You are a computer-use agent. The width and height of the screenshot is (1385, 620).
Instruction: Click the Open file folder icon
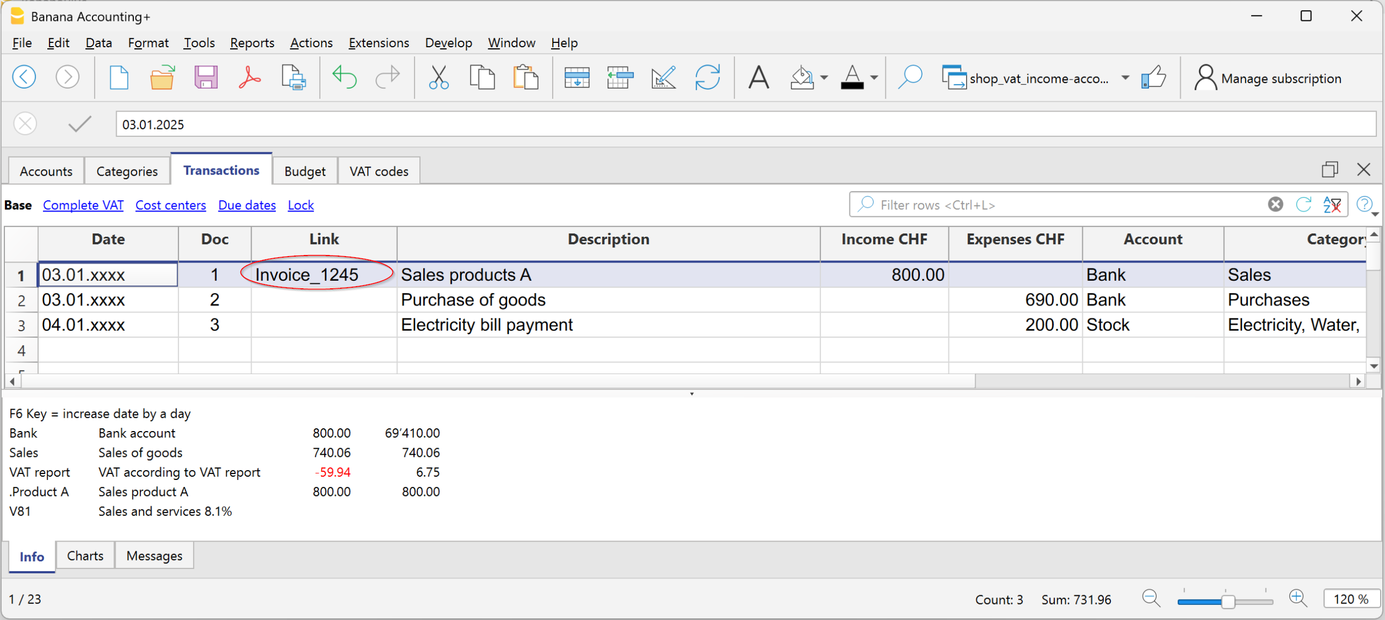162,78
